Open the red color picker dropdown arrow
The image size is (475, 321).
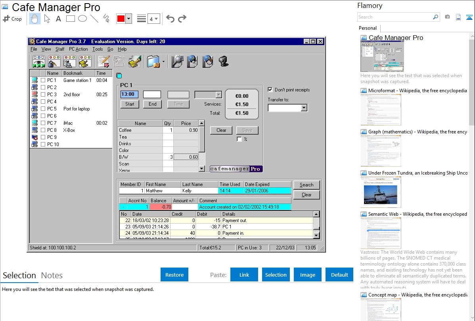click(x=128, y=19)
